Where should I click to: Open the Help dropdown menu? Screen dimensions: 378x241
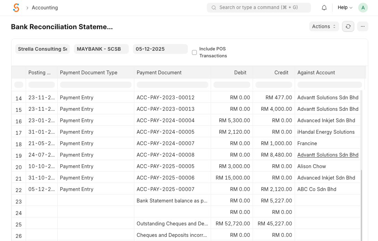point(345,8)
